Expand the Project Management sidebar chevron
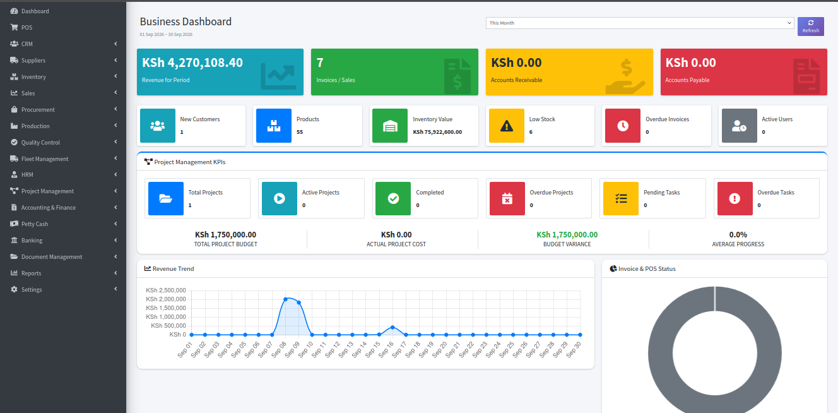Viewport: 838px width, 413px height. pyautogui.click(x=116, y=191)
